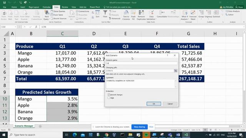Screen dimensions: 246x138
Task: Click the collapse dialog icon beside Changing cells
Action: click(176, 71)
